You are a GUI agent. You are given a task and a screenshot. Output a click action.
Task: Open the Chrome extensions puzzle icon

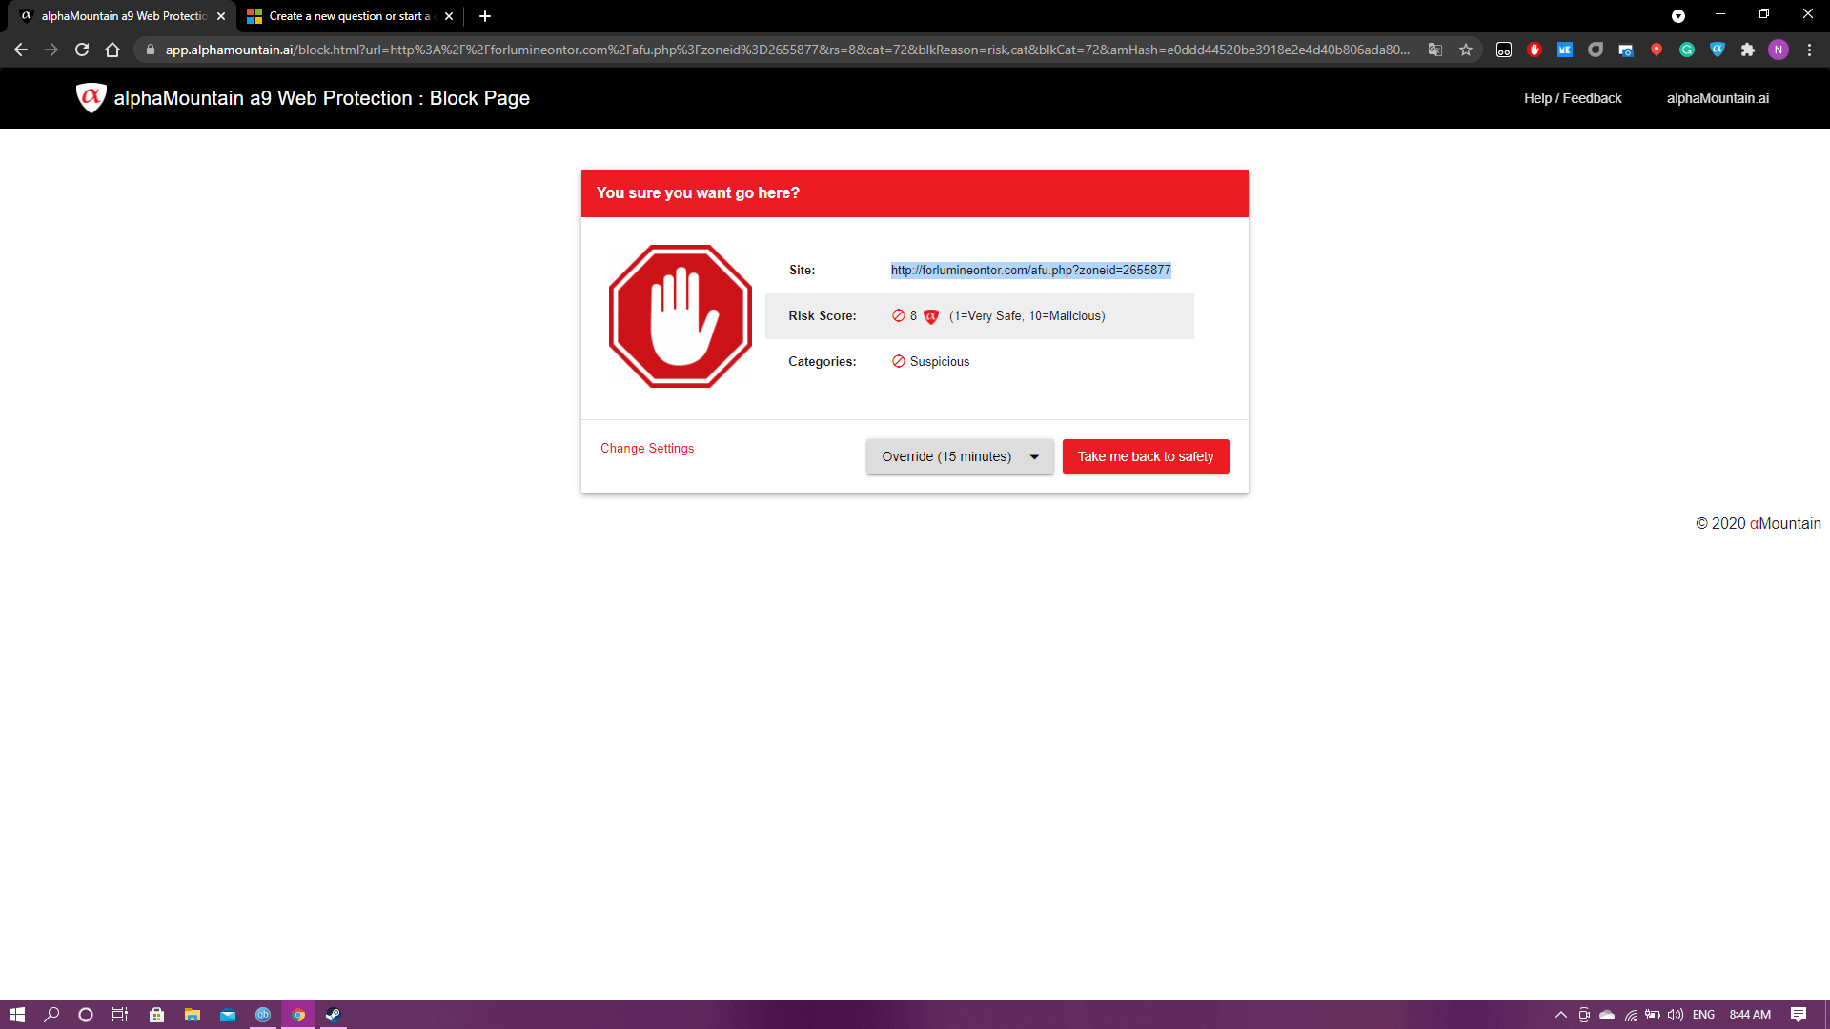[1748, 50]
